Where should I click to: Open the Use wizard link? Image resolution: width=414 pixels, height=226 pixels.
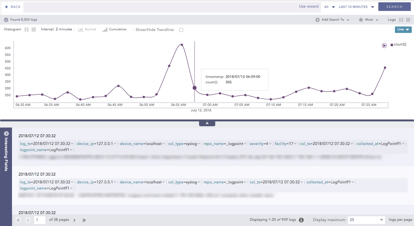308,6
